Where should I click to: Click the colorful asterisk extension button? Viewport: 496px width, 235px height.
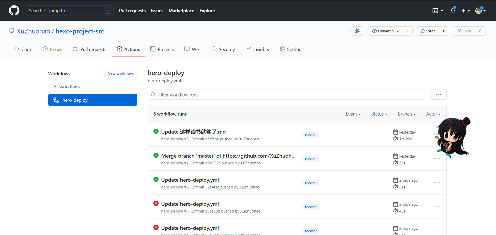pyautogui.click(x=357, y=31)
